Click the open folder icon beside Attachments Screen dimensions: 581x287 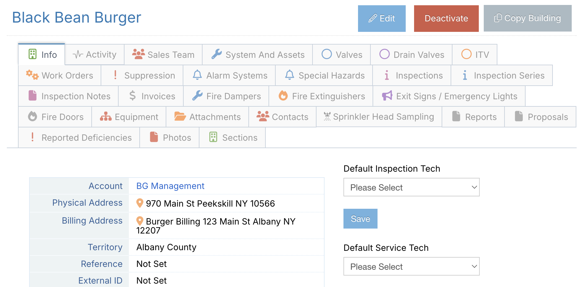click(x=180, y=116)
